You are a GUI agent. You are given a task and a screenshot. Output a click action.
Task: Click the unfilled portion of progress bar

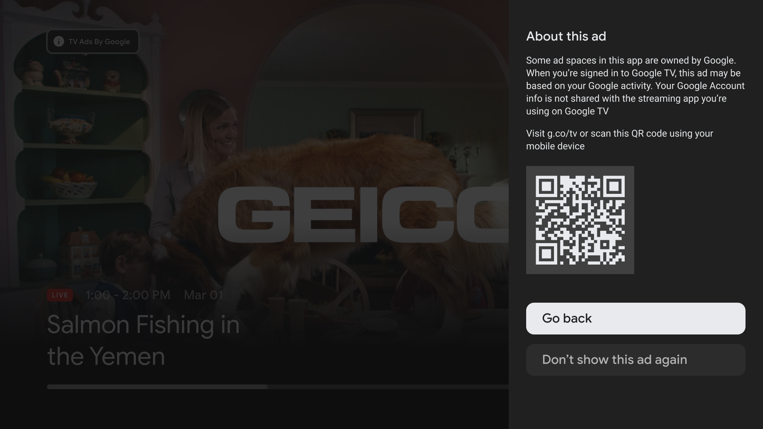pyautogui.click(x=388, y=386)
